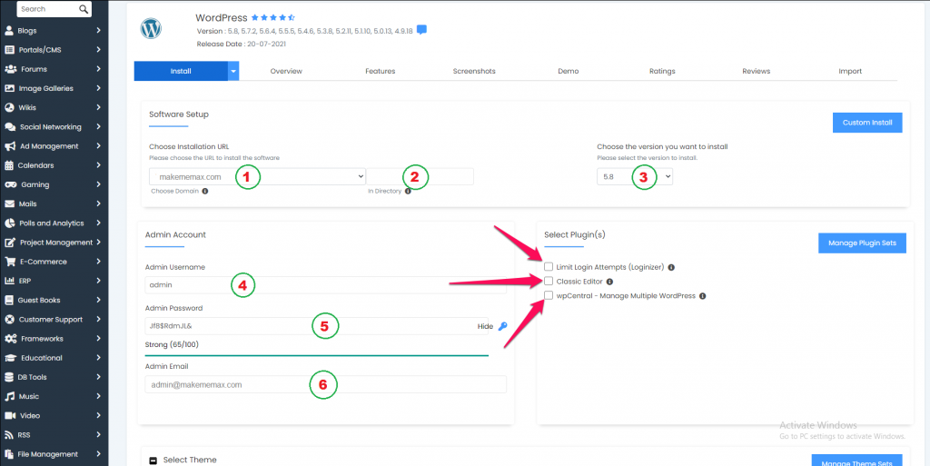The height and width of the screenshot is (466, 930).
Task: Open the Screenshots tab
Action: pos(474,71)
